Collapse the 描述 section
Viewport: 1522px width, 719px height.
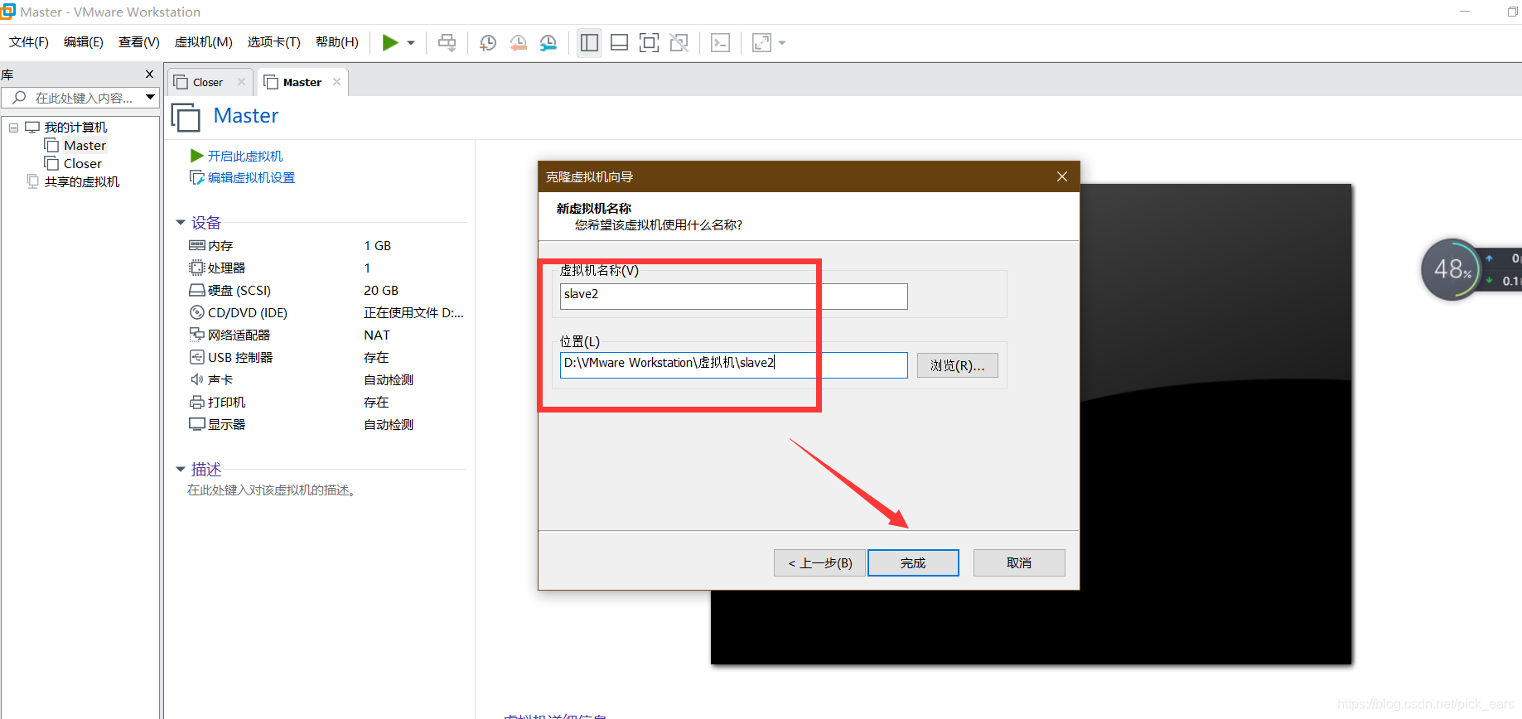[x=181, y=470]
